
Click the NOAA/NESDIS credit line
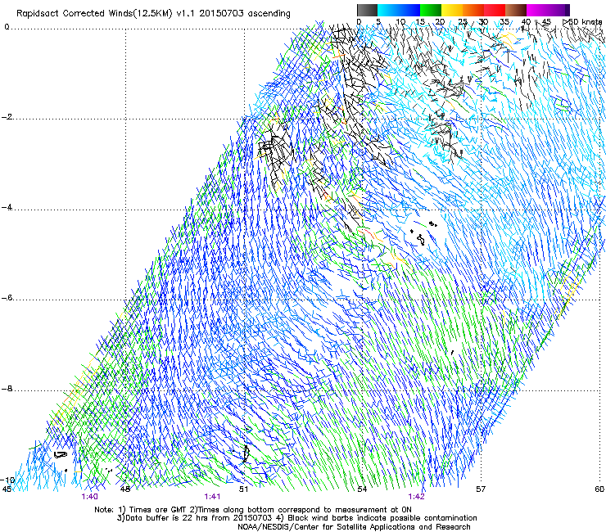click(x=354, y=527)
